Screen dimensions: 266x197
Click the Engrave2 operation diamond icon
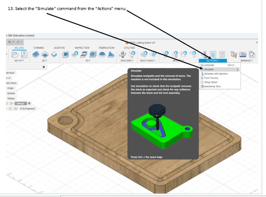16,109
